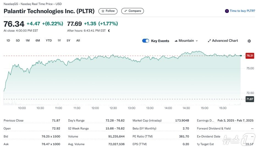Click the Mountain chart type icon
258x149 pixels.
coord(176,41)
